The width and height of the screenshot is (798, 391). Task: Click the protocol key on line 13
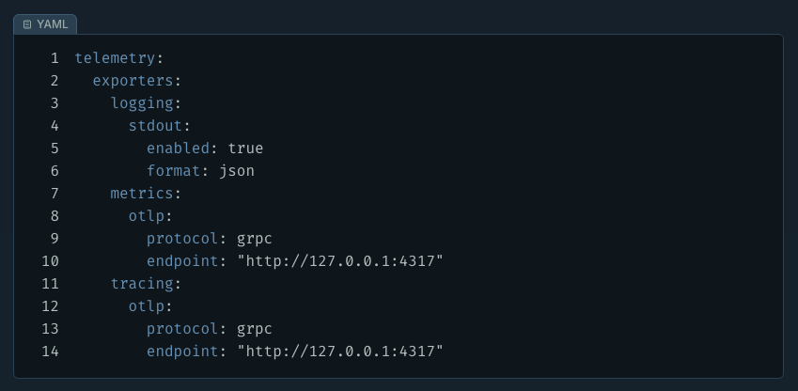[182, 329]
